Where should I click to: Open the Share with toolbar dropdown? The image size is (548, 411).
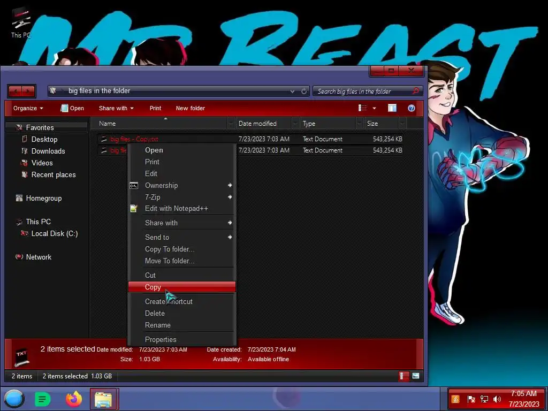pyautogui.click(x=116, y=108)
